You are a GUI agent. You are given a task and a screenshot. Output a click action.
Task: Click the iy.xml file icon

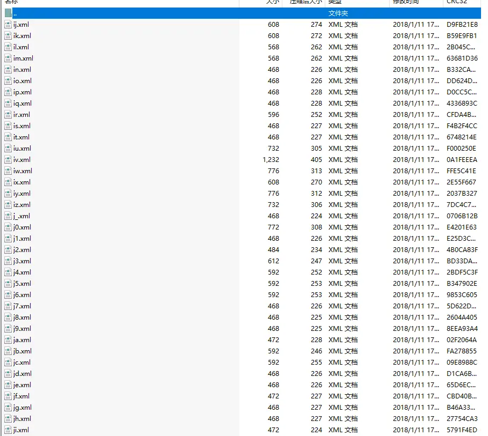click(x=8, y=194)
